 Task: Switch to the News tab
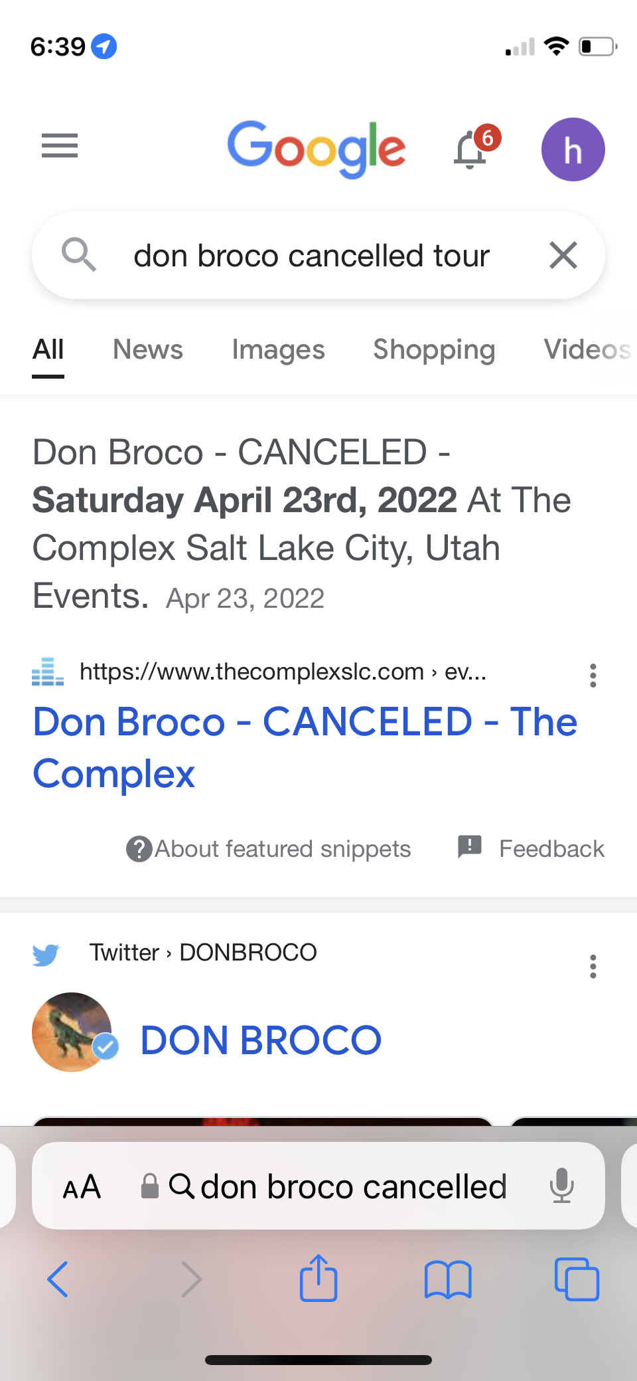(x=147, y=349)
